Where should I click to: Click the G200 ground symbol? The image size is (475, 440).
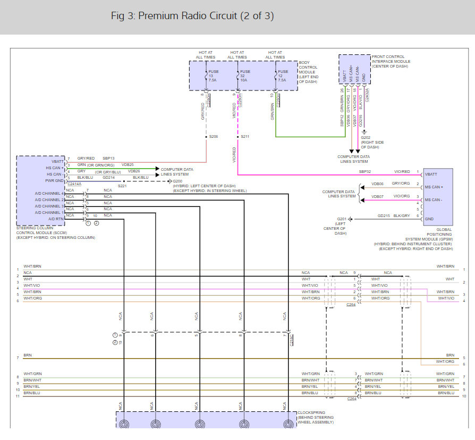(169, 181)
